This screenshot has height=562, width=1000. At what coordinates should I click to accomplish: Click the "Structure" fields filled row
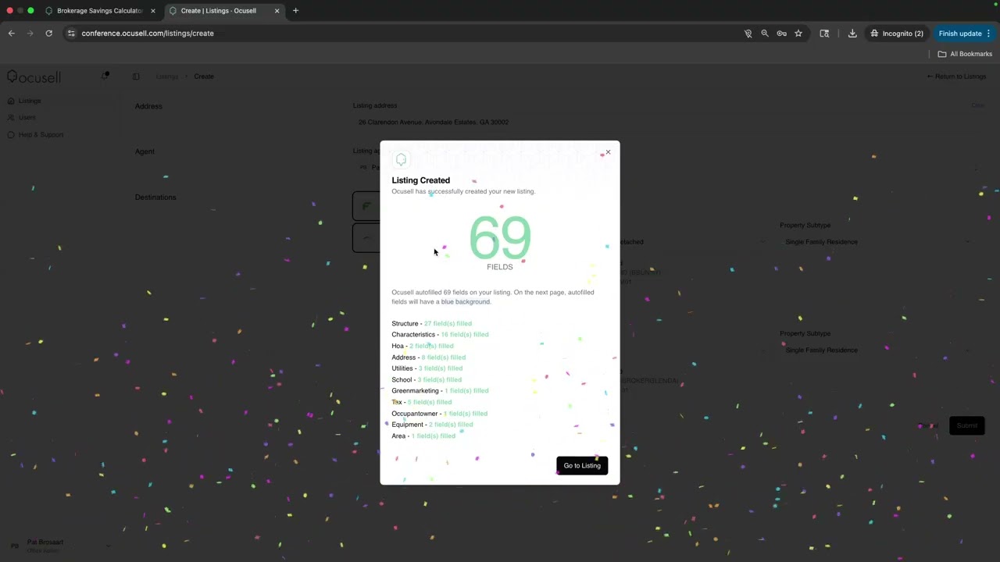click(432, 323)
